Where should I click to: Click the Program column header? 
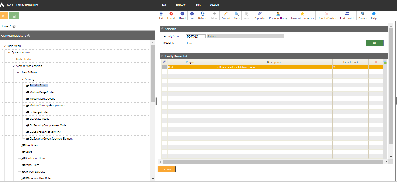coord(191,62)
